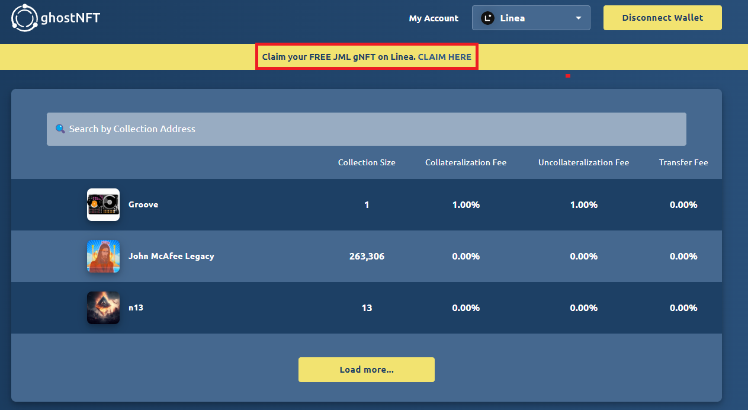Open My Account page
748x410 pixels.
434,18
